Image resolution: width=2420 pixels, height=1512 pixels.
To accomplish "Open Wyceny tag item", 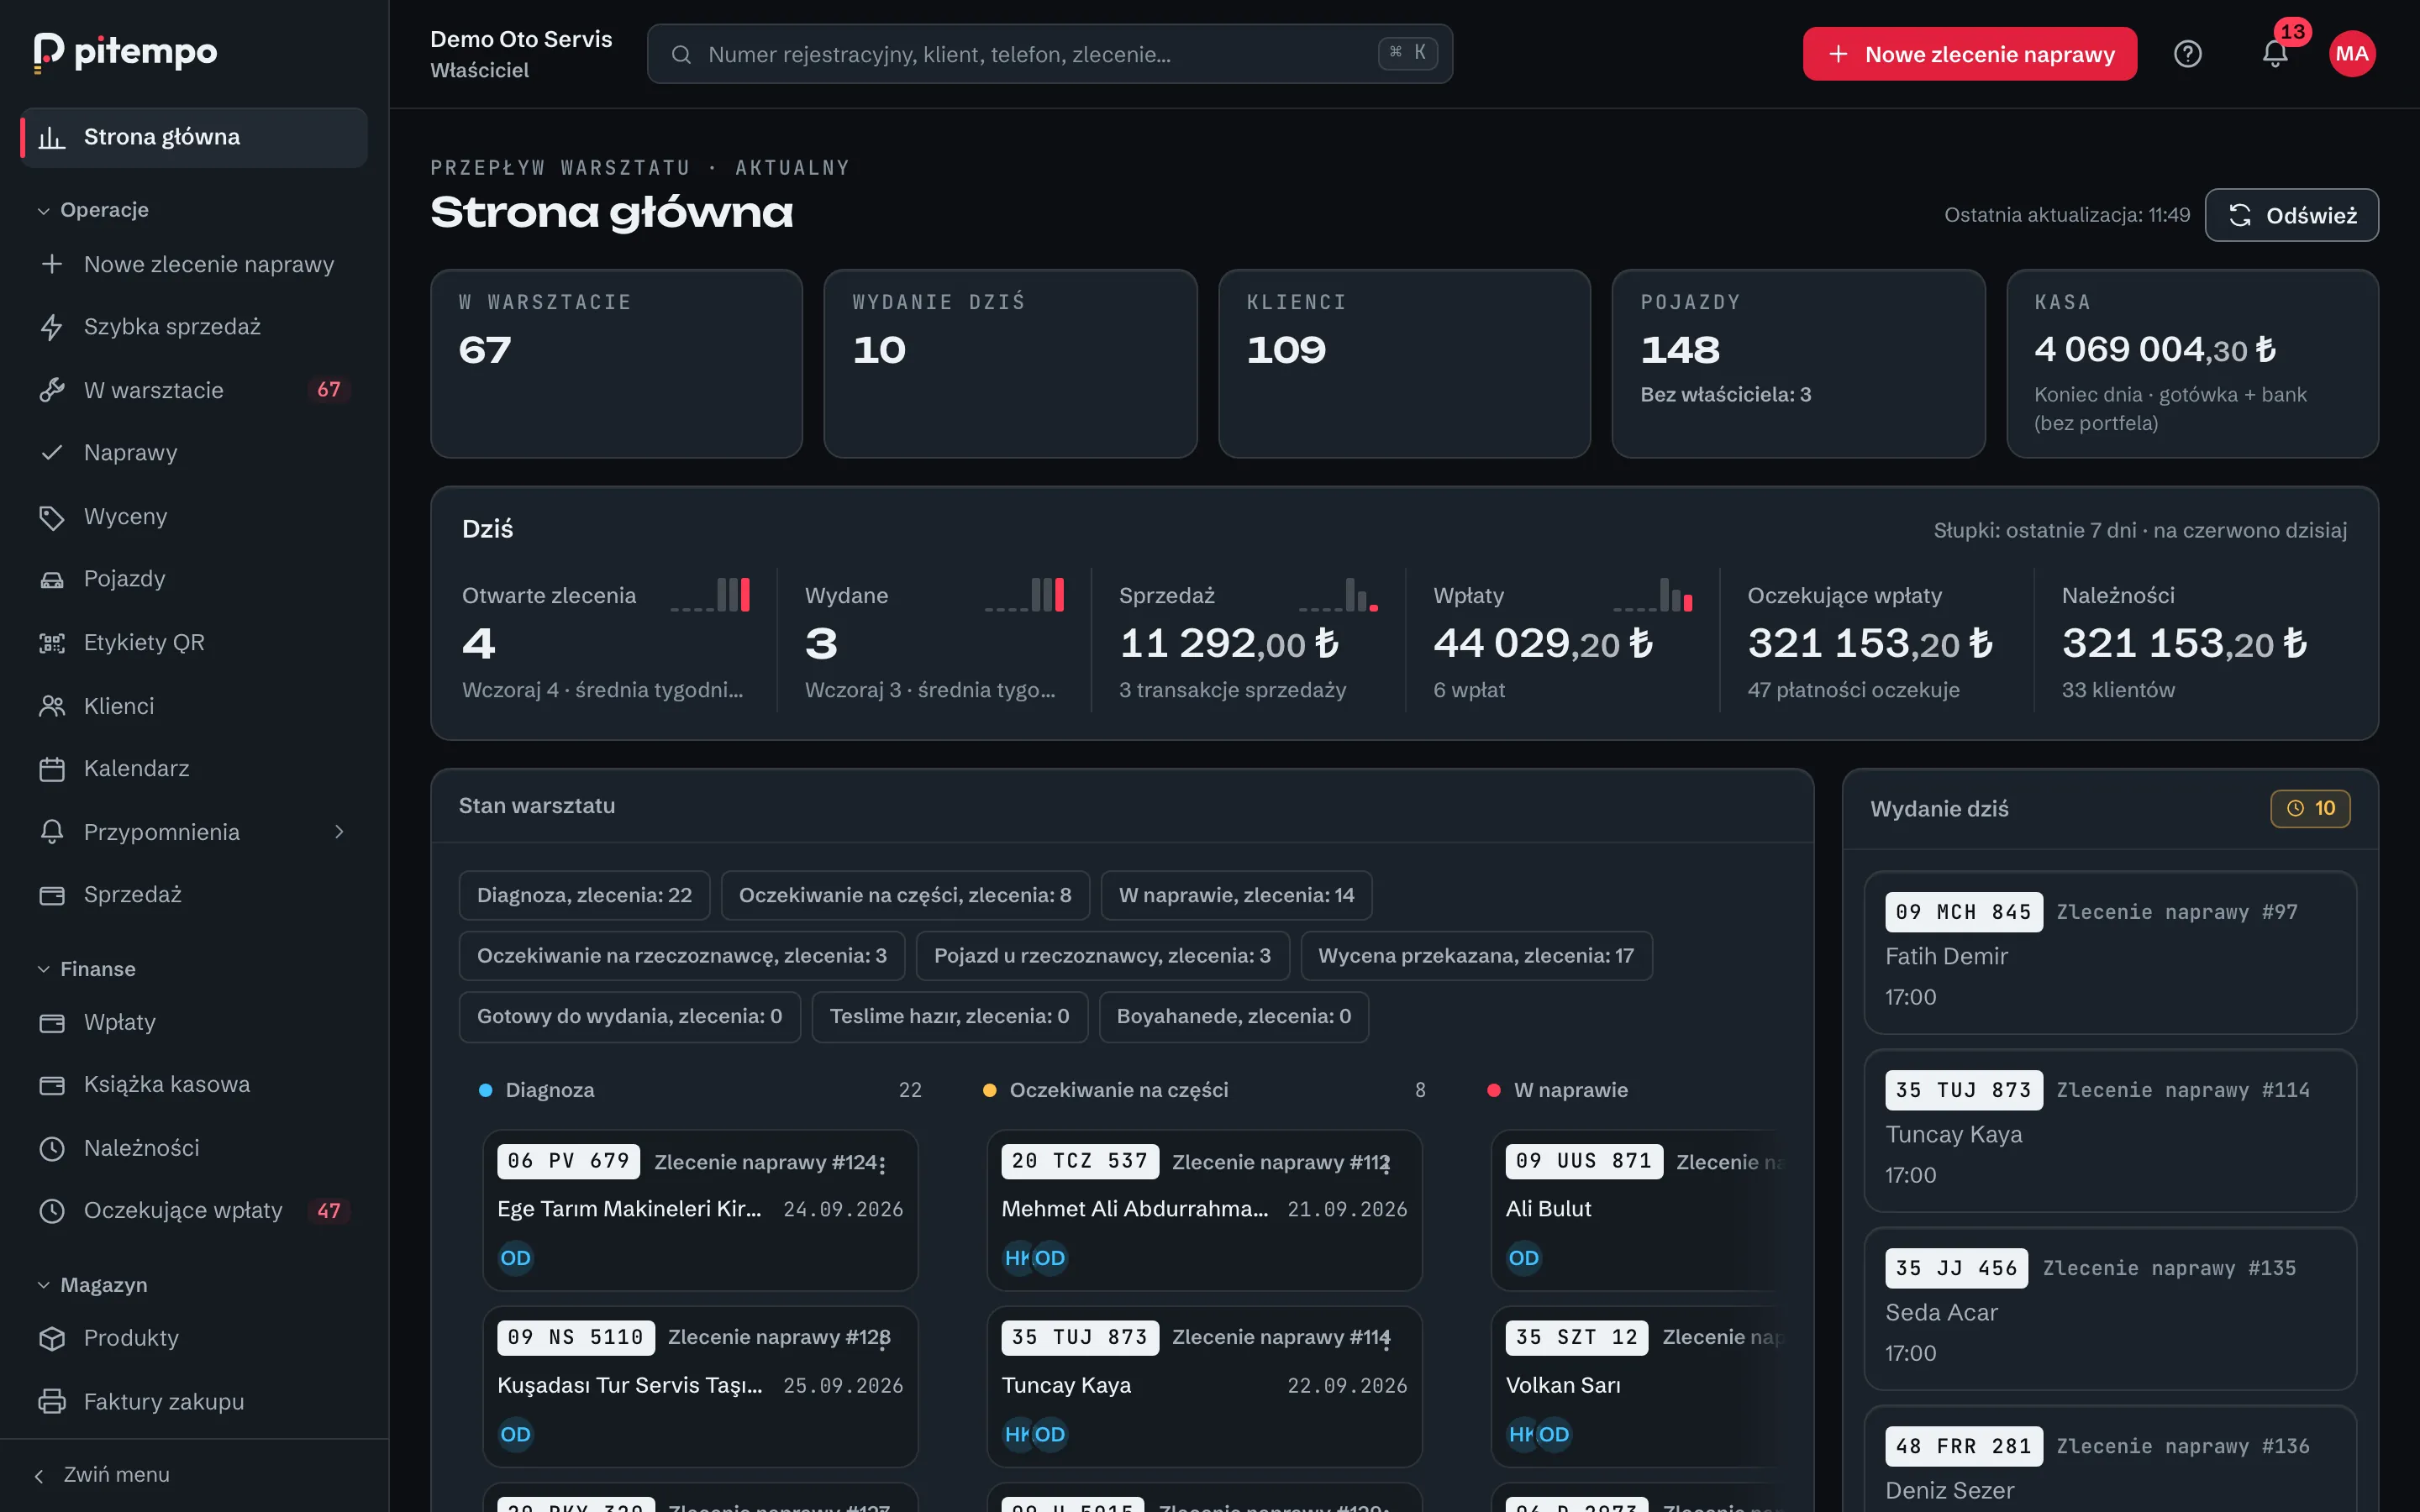I will pyautogui.click(x=193, y=517).
